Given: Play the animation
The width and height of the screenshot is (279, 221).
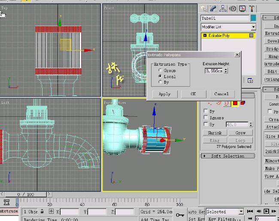Looking at the screenshot, I should pyautogui.click(x=267, y=211).
